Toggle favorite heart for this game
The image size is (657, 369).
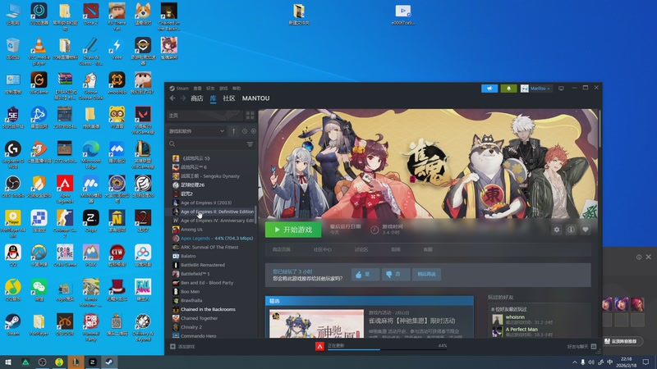click(586, 230)
